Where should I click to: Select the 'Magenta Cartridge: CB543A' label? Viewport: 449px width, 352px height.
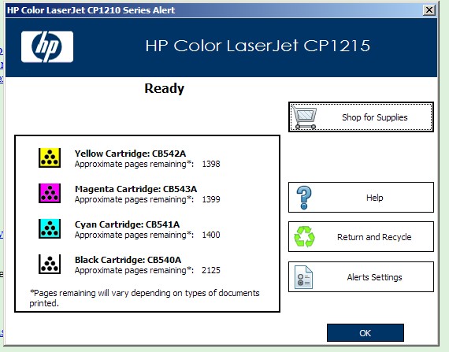pos(135,189)
